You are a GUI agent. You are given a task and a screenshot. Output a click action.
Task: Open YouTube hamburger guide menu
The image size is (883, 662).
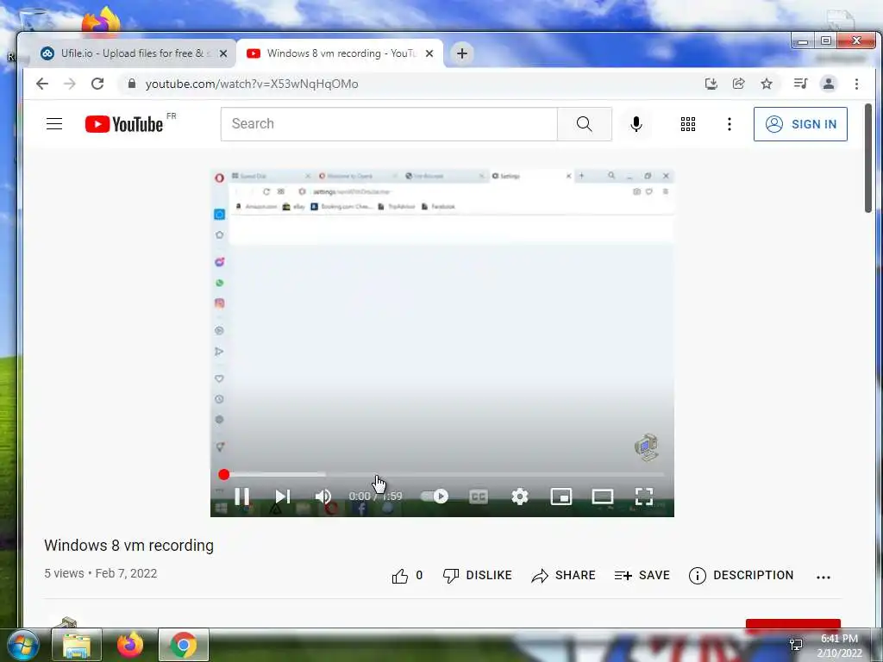tap(54, 124)
